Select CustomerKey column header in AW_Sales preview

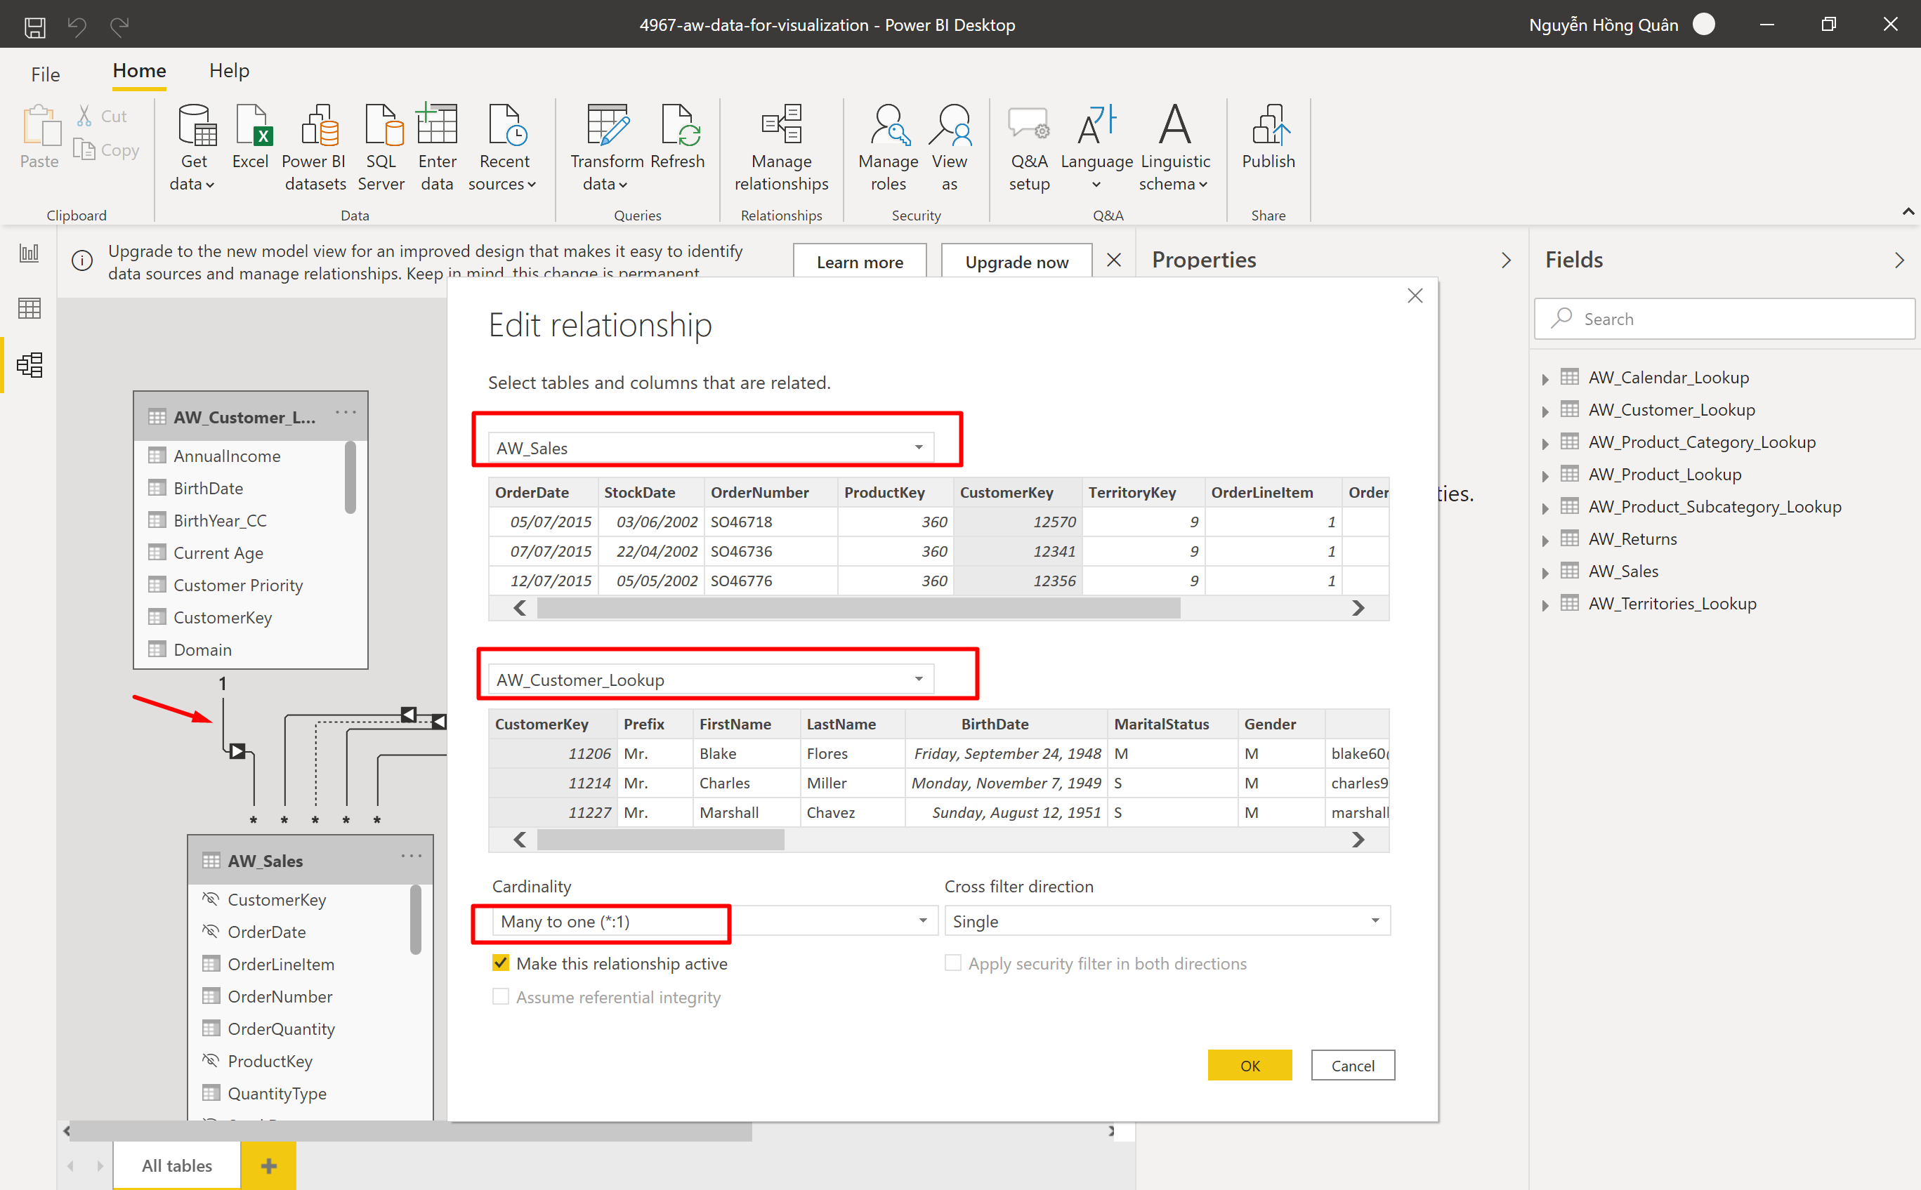click(1016, 492)
